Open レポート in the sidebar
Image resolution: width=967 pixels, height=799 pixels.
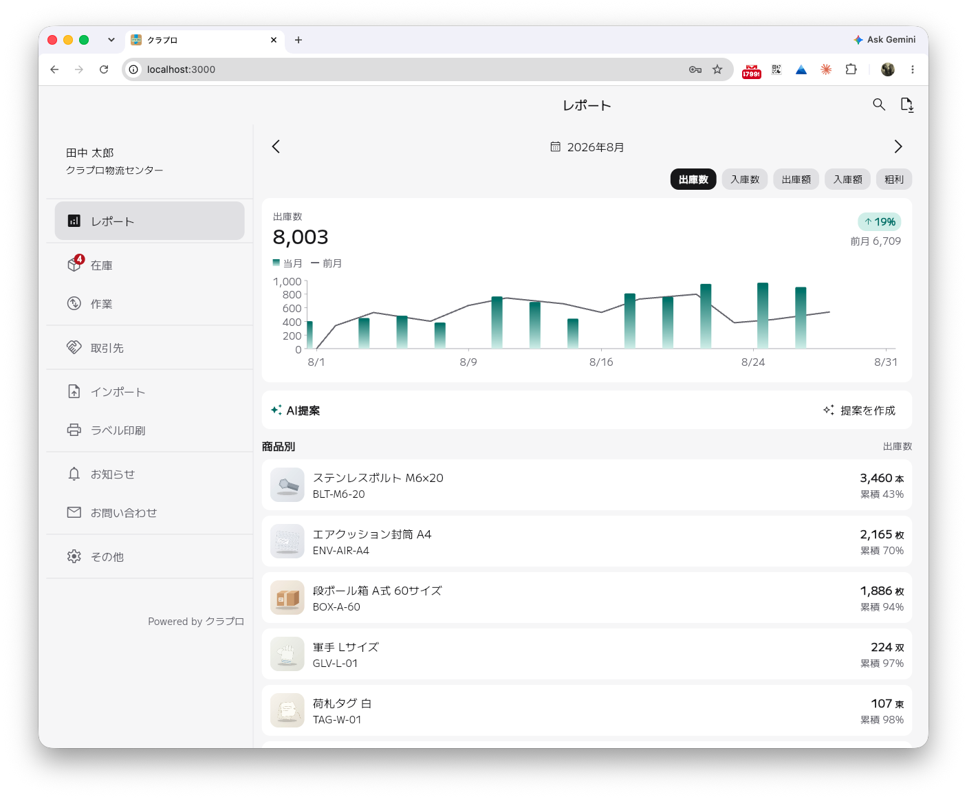pyautogui.click(x=149, y=221)
